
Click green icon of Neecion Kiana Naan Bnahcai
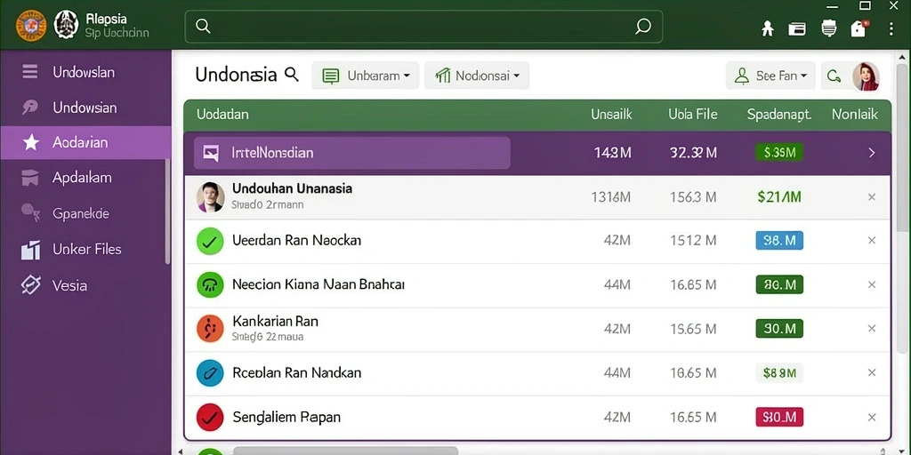[x=210, y=285]
